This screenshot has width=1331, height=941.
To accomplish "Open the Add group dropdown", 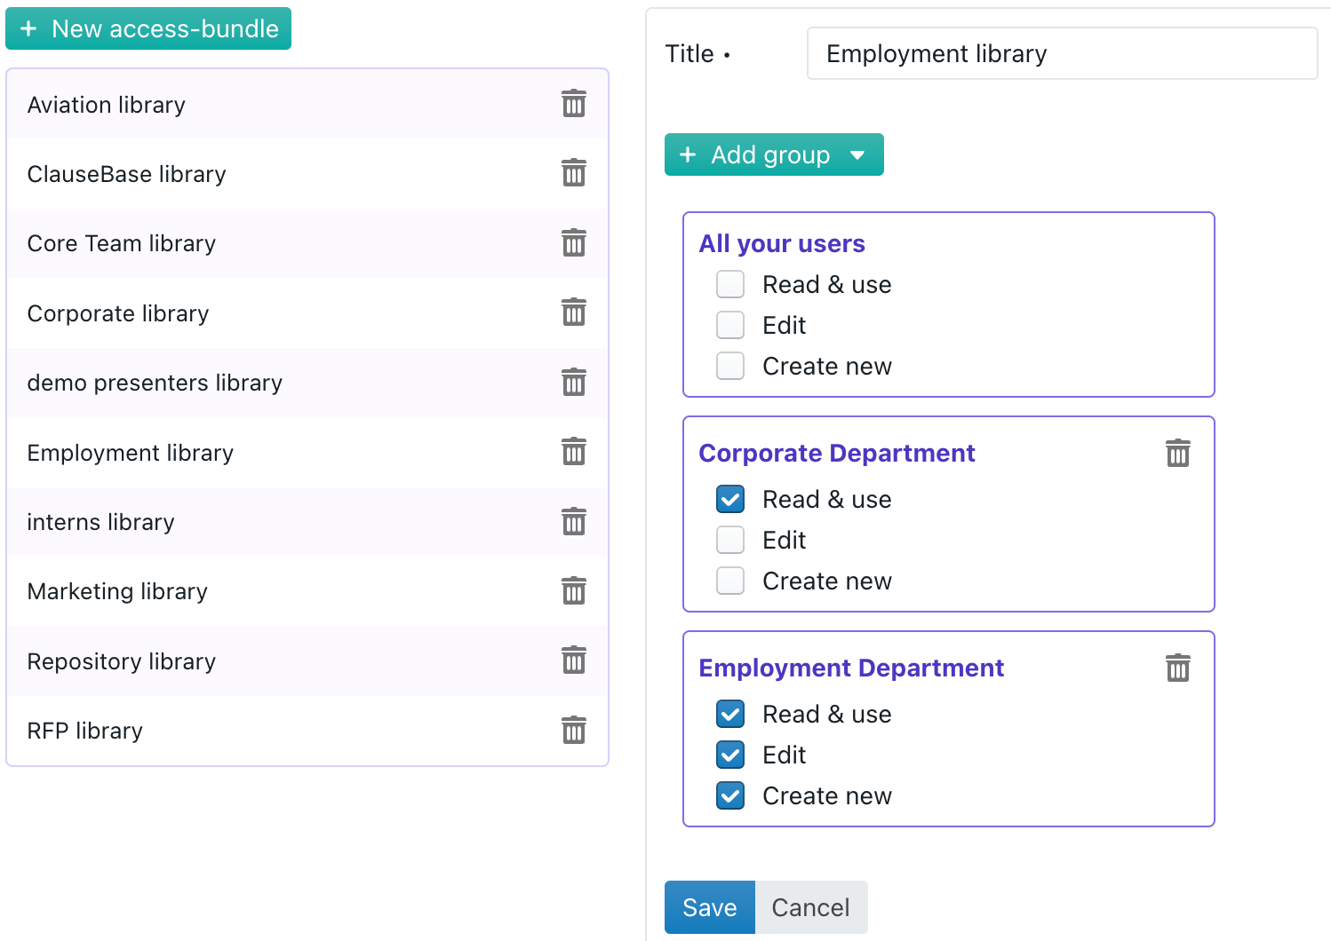I will click(773, 155).
